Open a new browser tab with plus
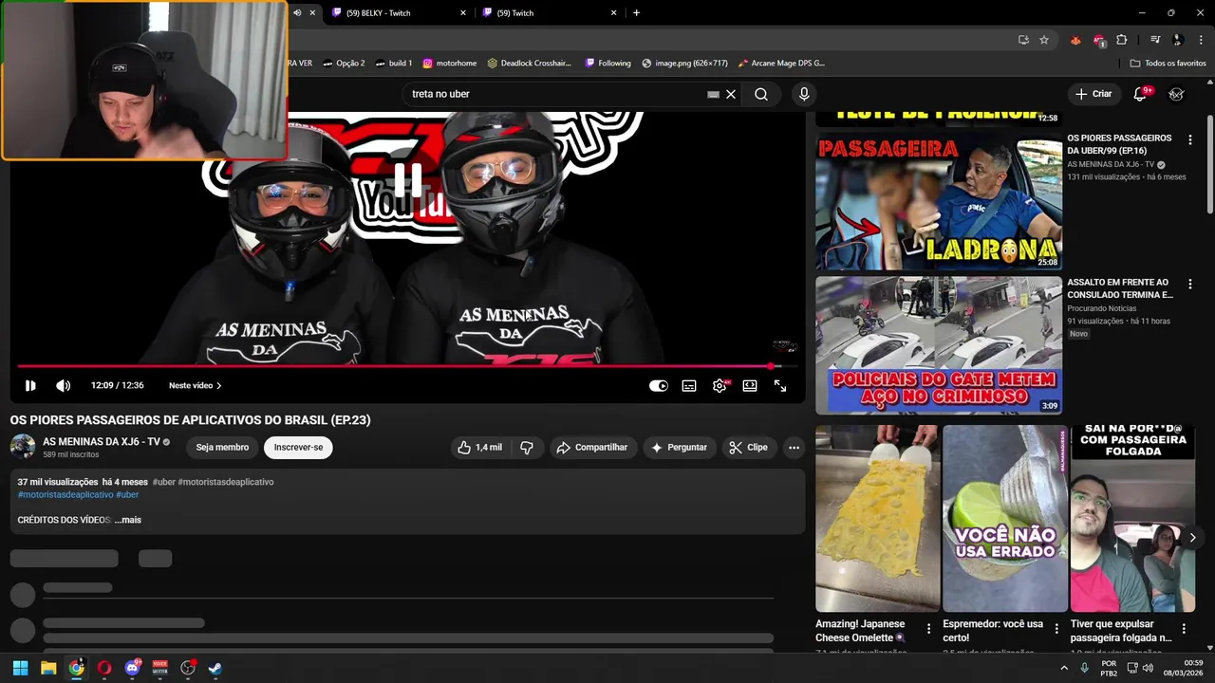This screenshot has width=1215, height=683. [x=636, y=13]
